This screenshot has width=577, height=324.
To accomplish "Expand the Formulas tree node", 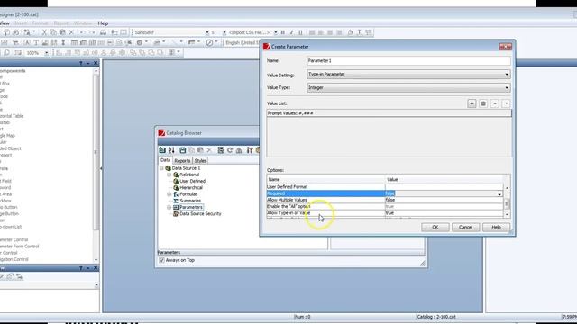I will [169, 194].
